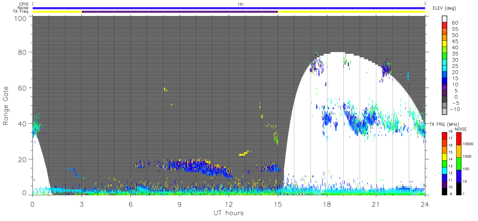Click the TX FRQ (MHz) legend title
478x221 pixels.
(445, 124)
